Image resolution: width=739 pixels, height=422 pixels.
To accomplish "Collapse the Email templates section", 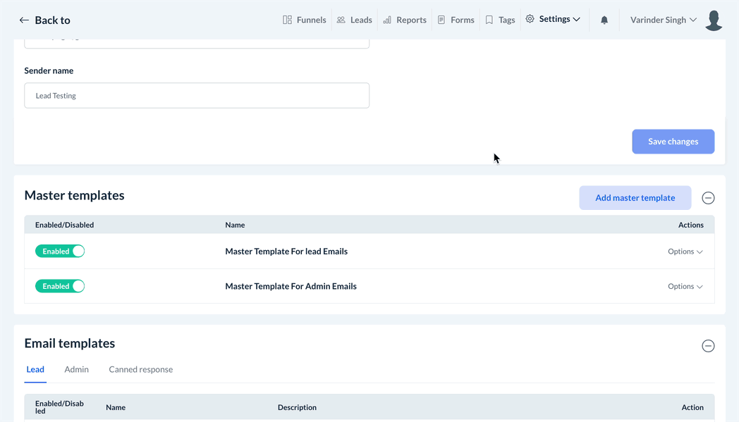I will click(x=708, y=346).
